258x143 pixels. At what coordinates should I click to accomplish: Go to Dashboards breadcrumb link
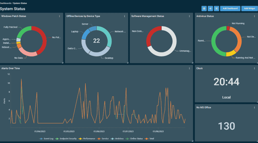click(6, 3)
